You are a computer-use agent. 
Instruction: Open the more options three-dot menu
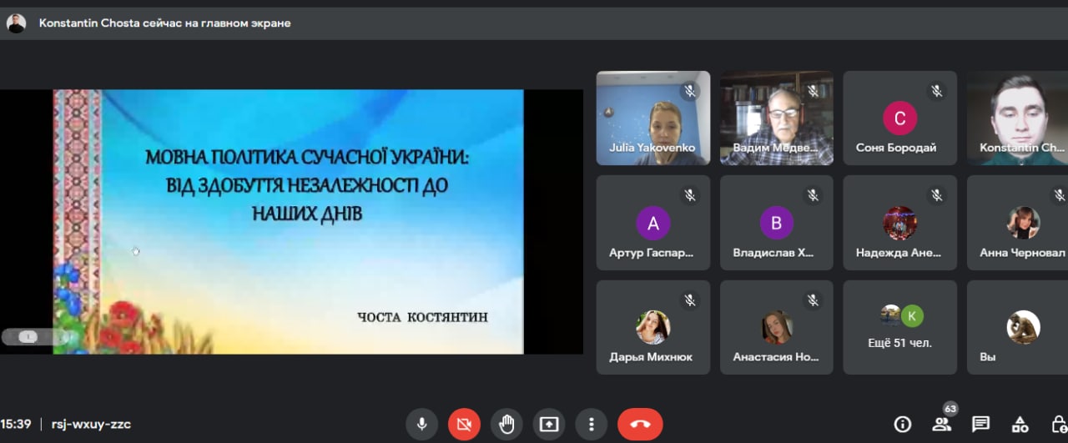[x=591, y=424]
